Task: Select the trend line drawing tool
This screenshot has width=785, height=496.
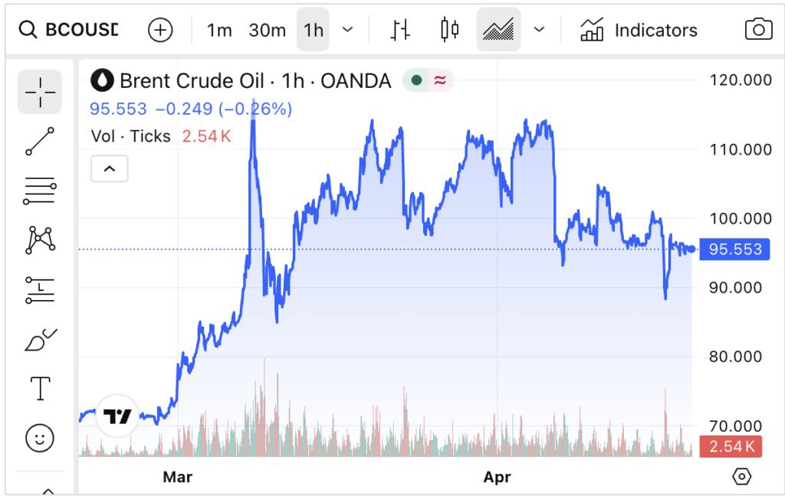Action: click(40, 142)
